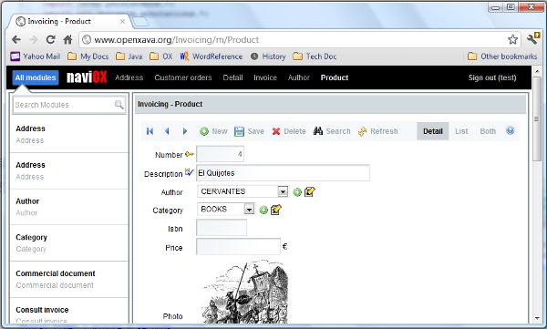547x329 pixels.
Task: Open Customer orders in the top menu
Action: 183,77
